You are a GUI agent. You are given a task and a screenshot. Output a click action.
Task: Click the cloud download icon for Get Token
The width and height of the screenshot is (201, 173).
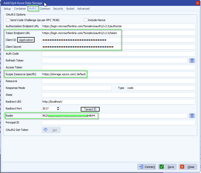click(45, 130)
